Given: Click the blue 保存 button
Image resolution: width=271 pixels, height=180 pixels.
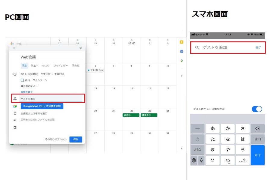Looking at the screenshot, I should click(76, 139).
